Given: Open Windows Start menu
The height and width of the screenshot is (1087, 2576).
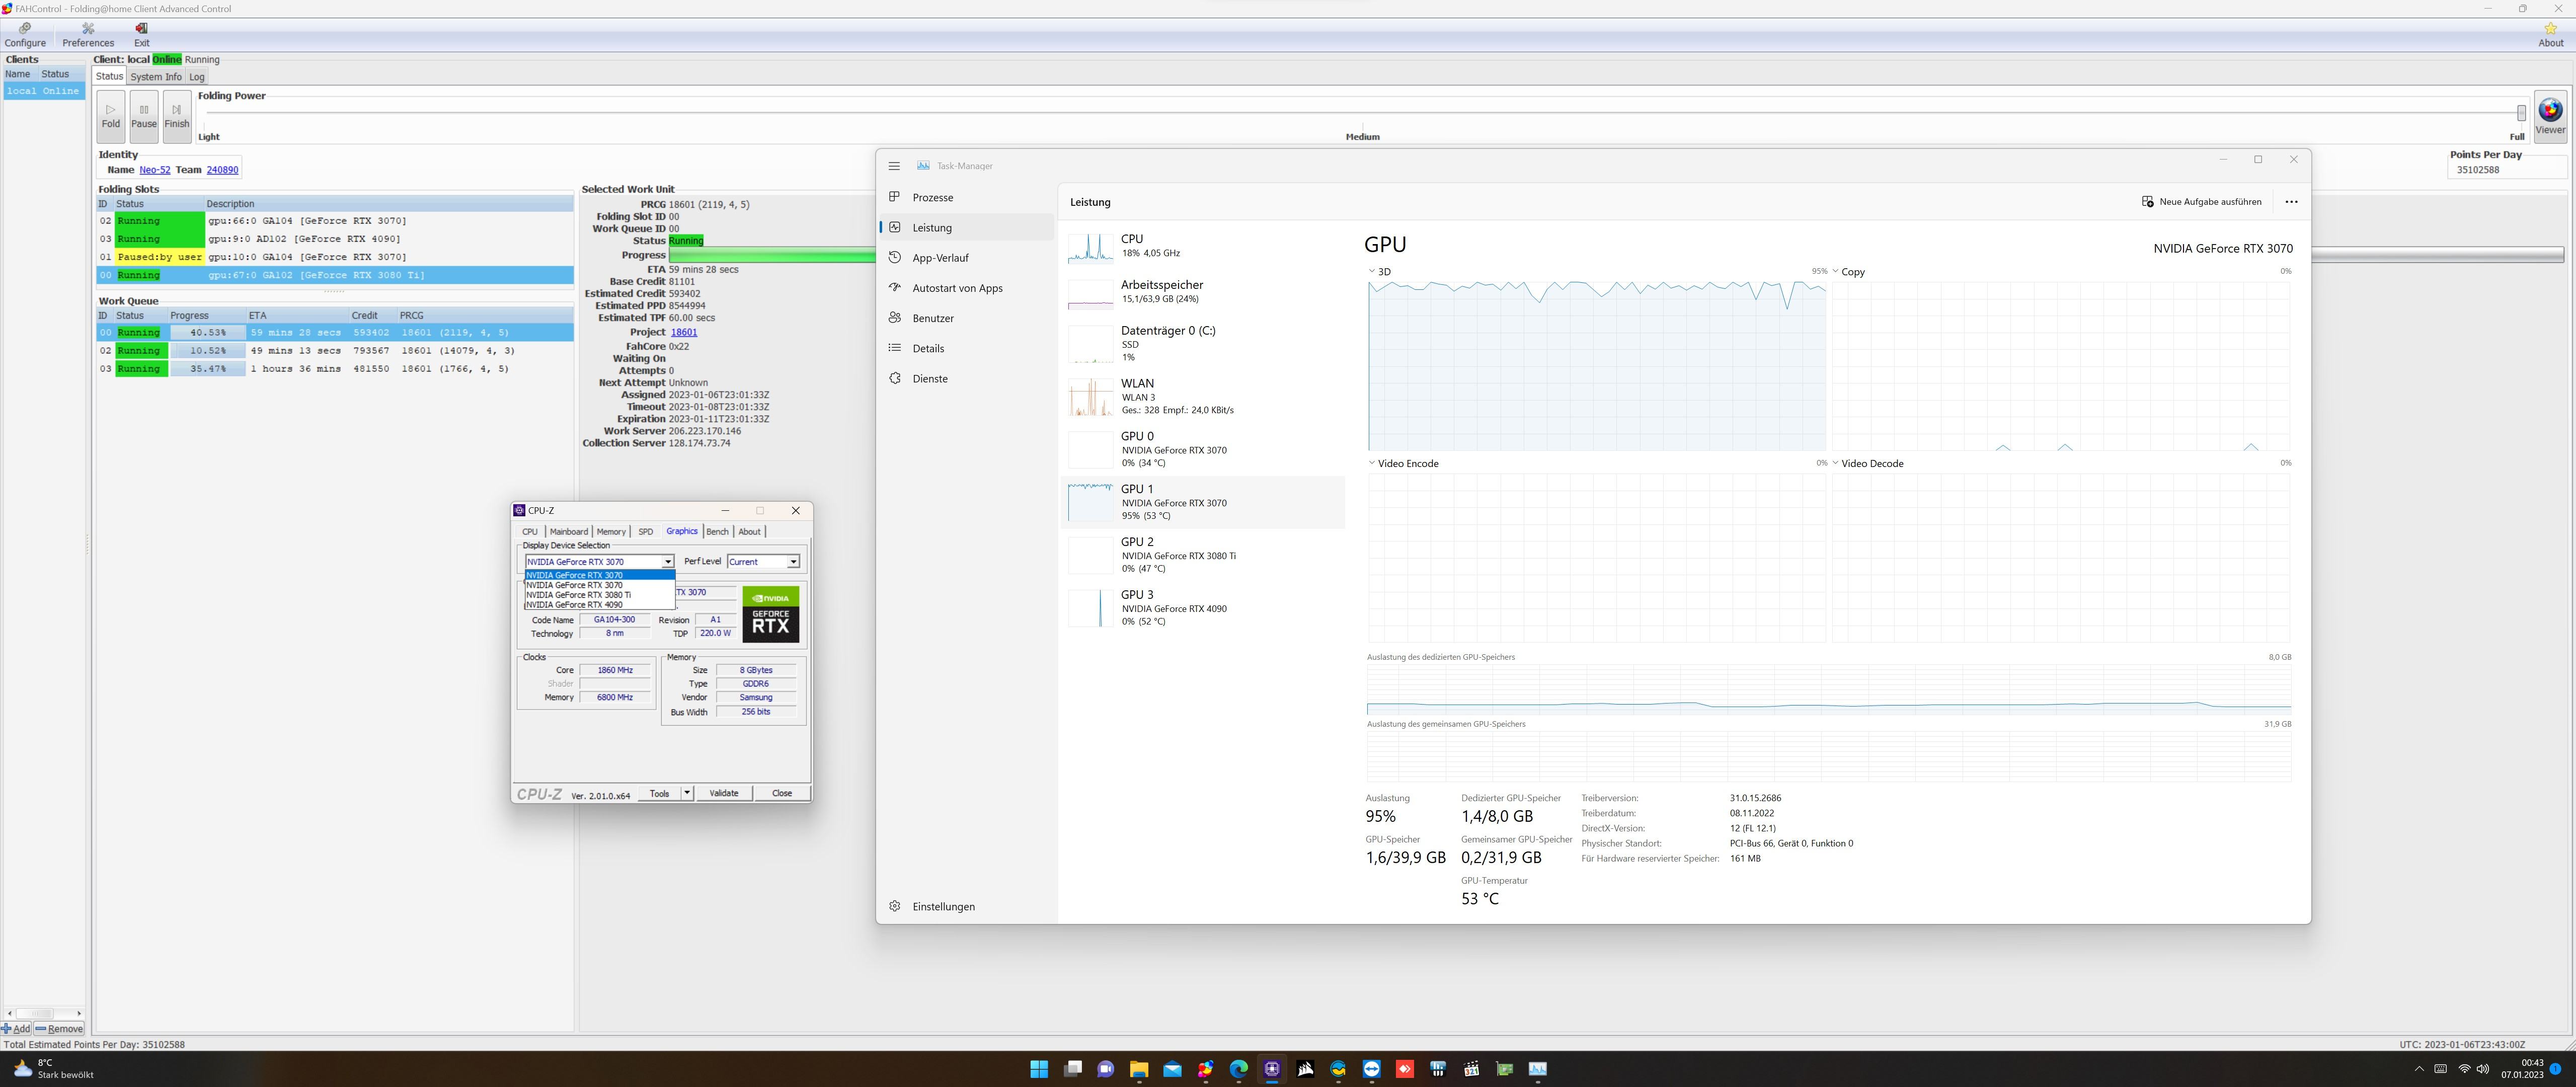Looking at the screenshot, I should click(1039, 1069).
